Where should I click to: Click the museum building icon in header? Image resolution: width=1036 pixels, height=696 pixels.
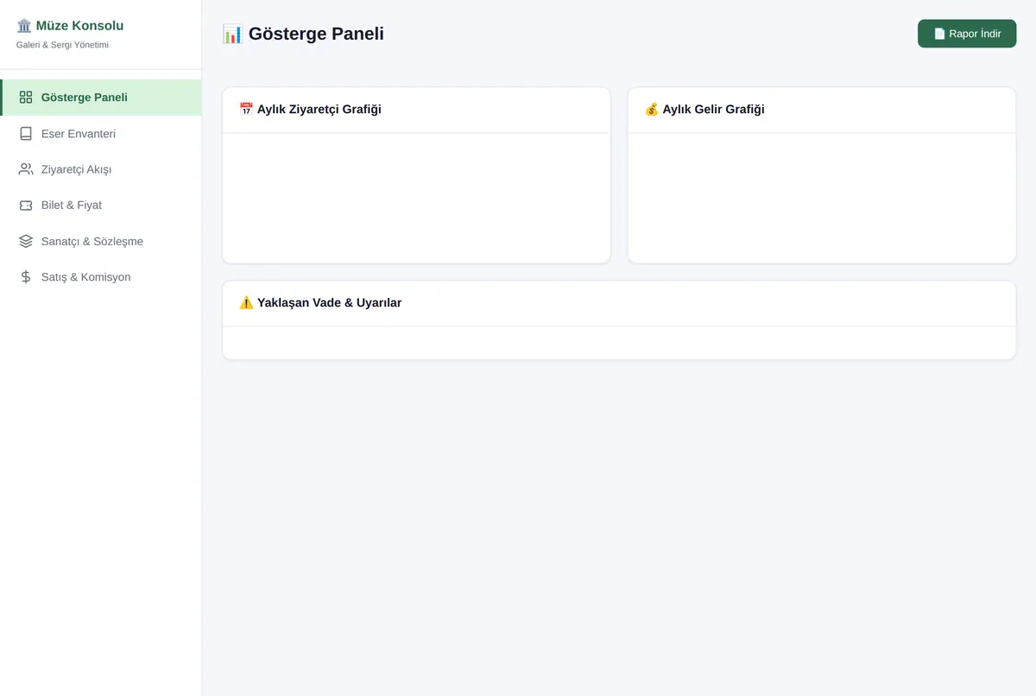pos(24,26)
